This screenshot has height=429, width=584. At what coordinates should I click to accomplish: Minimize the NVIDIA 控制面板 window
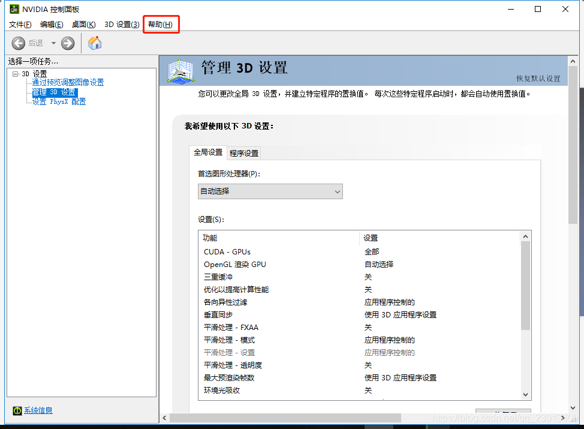(x=511, y=10)
